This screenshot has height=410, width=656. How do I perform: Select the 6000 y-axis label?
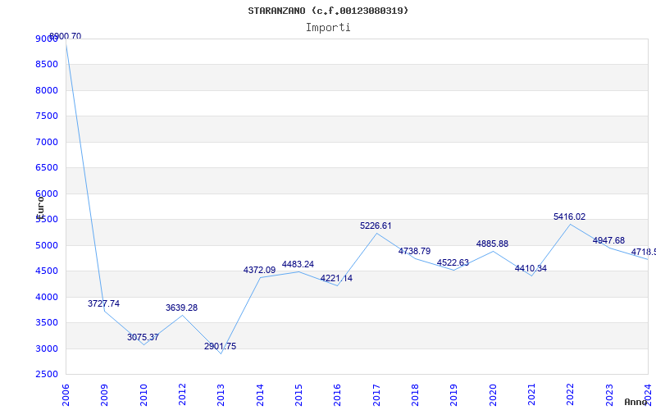[47, 194]
